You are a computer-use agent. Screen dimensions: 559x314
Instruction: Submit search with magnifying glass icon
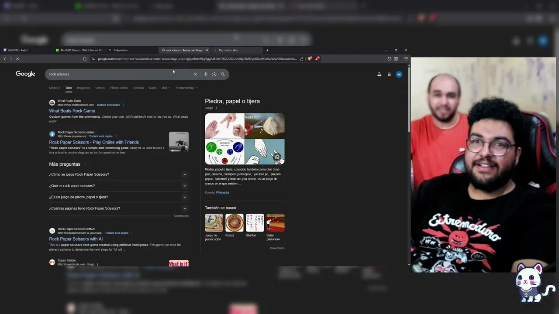tap(223, 74)
